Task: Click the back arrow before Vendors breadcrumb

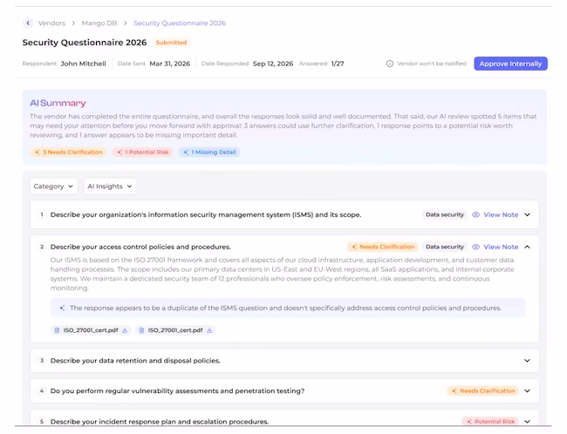Action: (x=28, y=24)
